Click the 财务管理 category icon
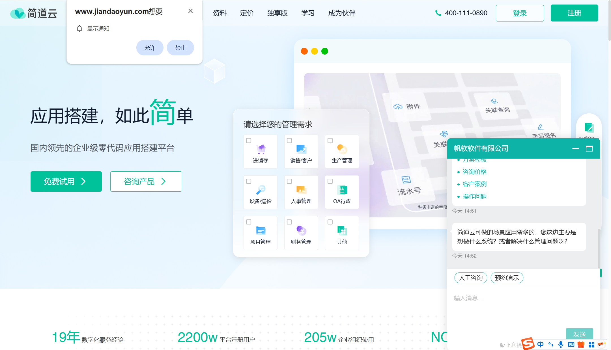 click(x=301, y=230)
